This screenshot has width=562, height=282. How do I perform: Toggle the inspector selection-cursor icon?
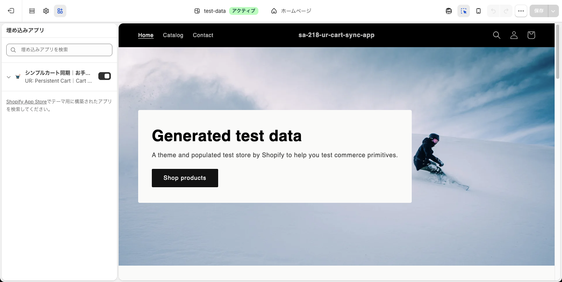[x=464, y=11]
